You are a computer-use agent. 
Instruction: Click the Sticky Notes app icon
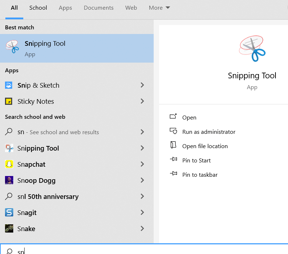coord(10,101)
